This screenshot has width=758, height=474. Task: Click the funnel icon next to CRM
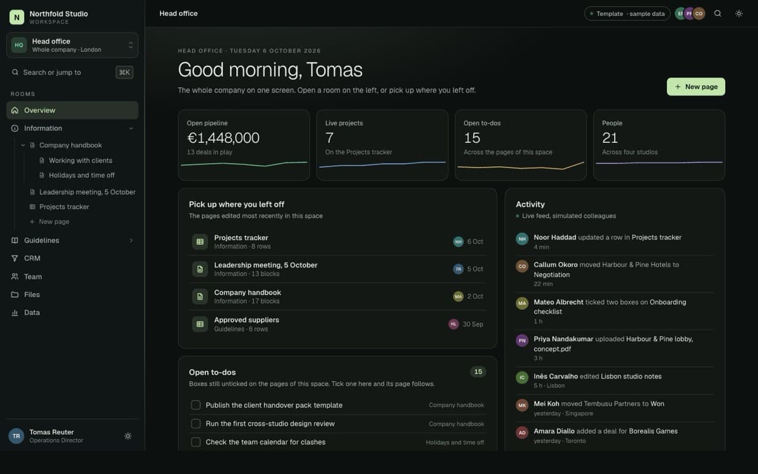[x=15, y=258]
